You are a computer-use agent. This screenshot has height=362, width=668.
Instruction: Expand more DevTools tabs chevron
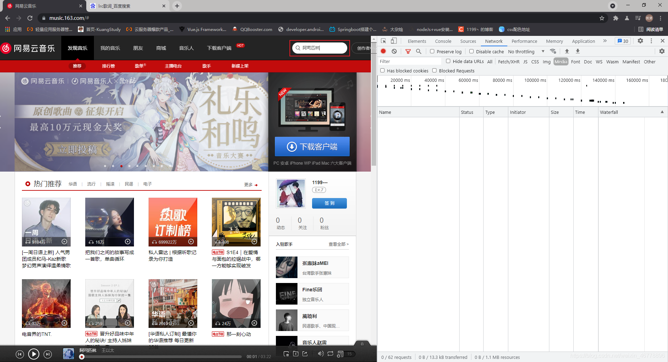[605, 41]
